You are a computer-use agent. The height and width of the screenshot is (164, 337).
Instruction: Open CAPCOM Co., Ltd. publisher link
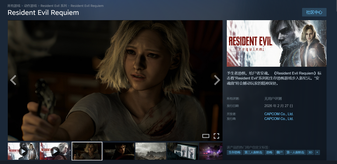pyautogui.click(x=279, y=119)
